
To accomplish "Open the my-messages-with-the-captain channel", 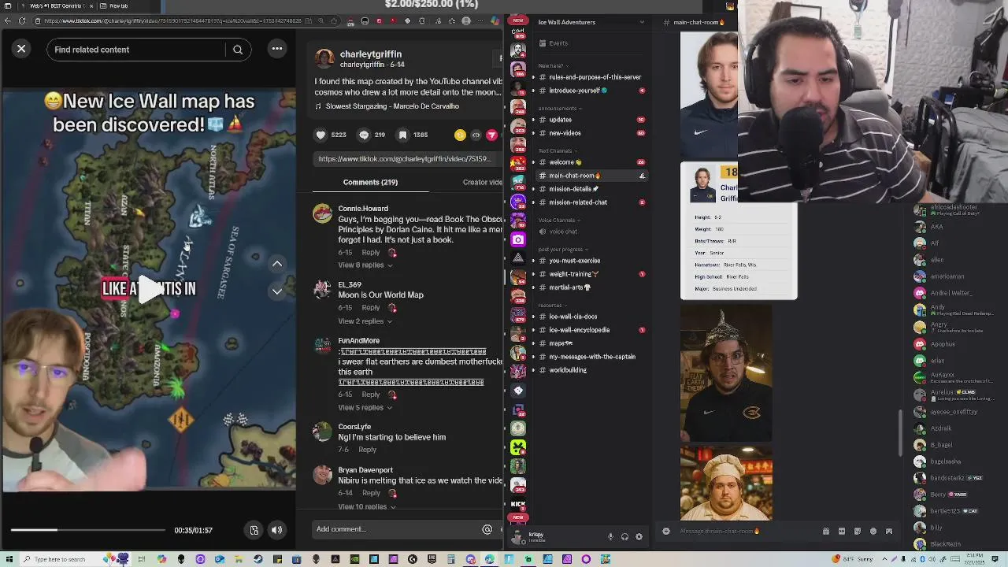I will click(x=591, y=357).
